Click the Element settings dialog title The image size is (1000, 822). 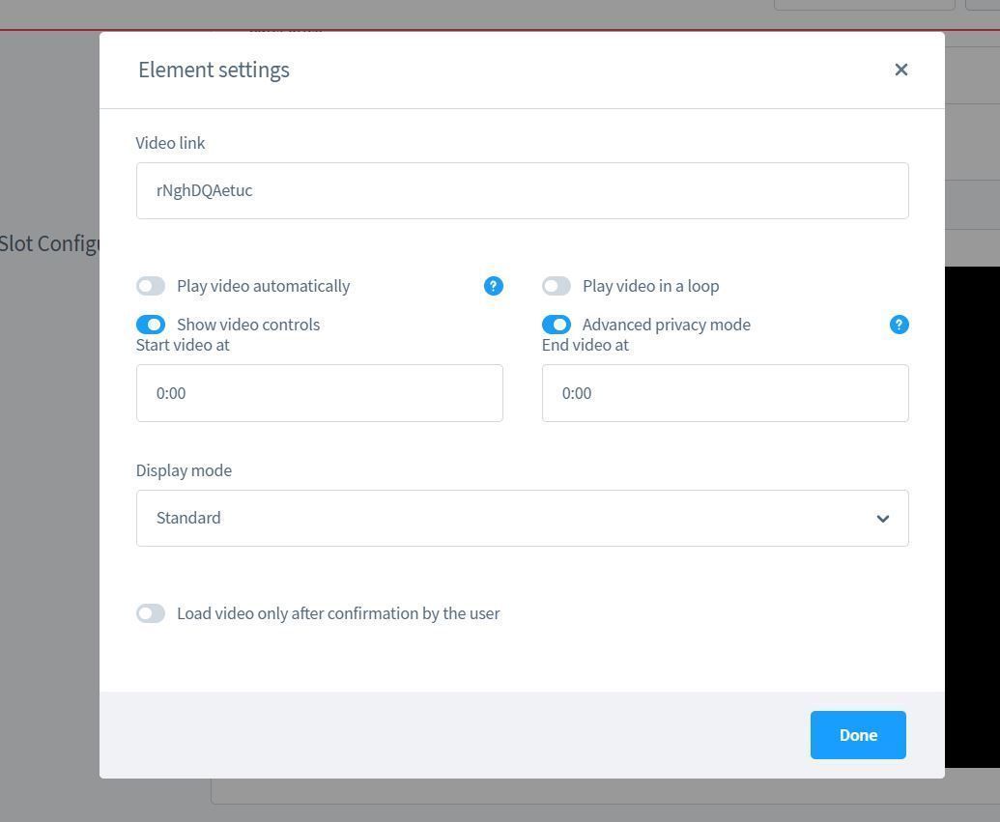[214, 70]
